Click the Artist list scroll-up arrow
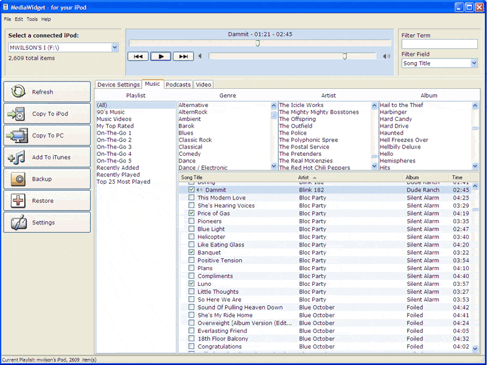This screenshot has width=487, height=365. [374, 105]
